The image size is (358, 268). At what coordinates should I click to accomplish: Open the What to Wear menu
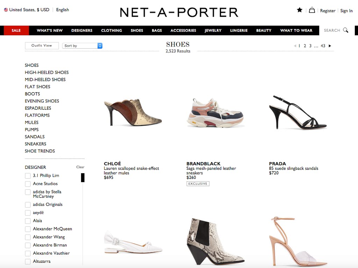click(x=296, y=30)
